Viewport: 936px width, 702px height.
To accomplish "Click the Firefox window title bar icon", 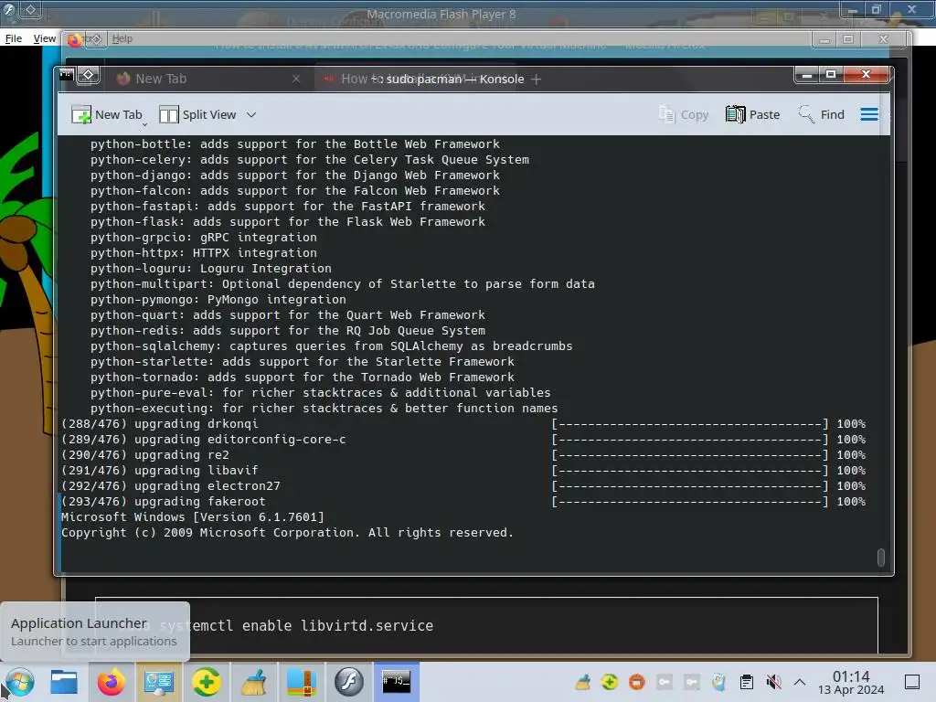I will [x=74, y=40].
